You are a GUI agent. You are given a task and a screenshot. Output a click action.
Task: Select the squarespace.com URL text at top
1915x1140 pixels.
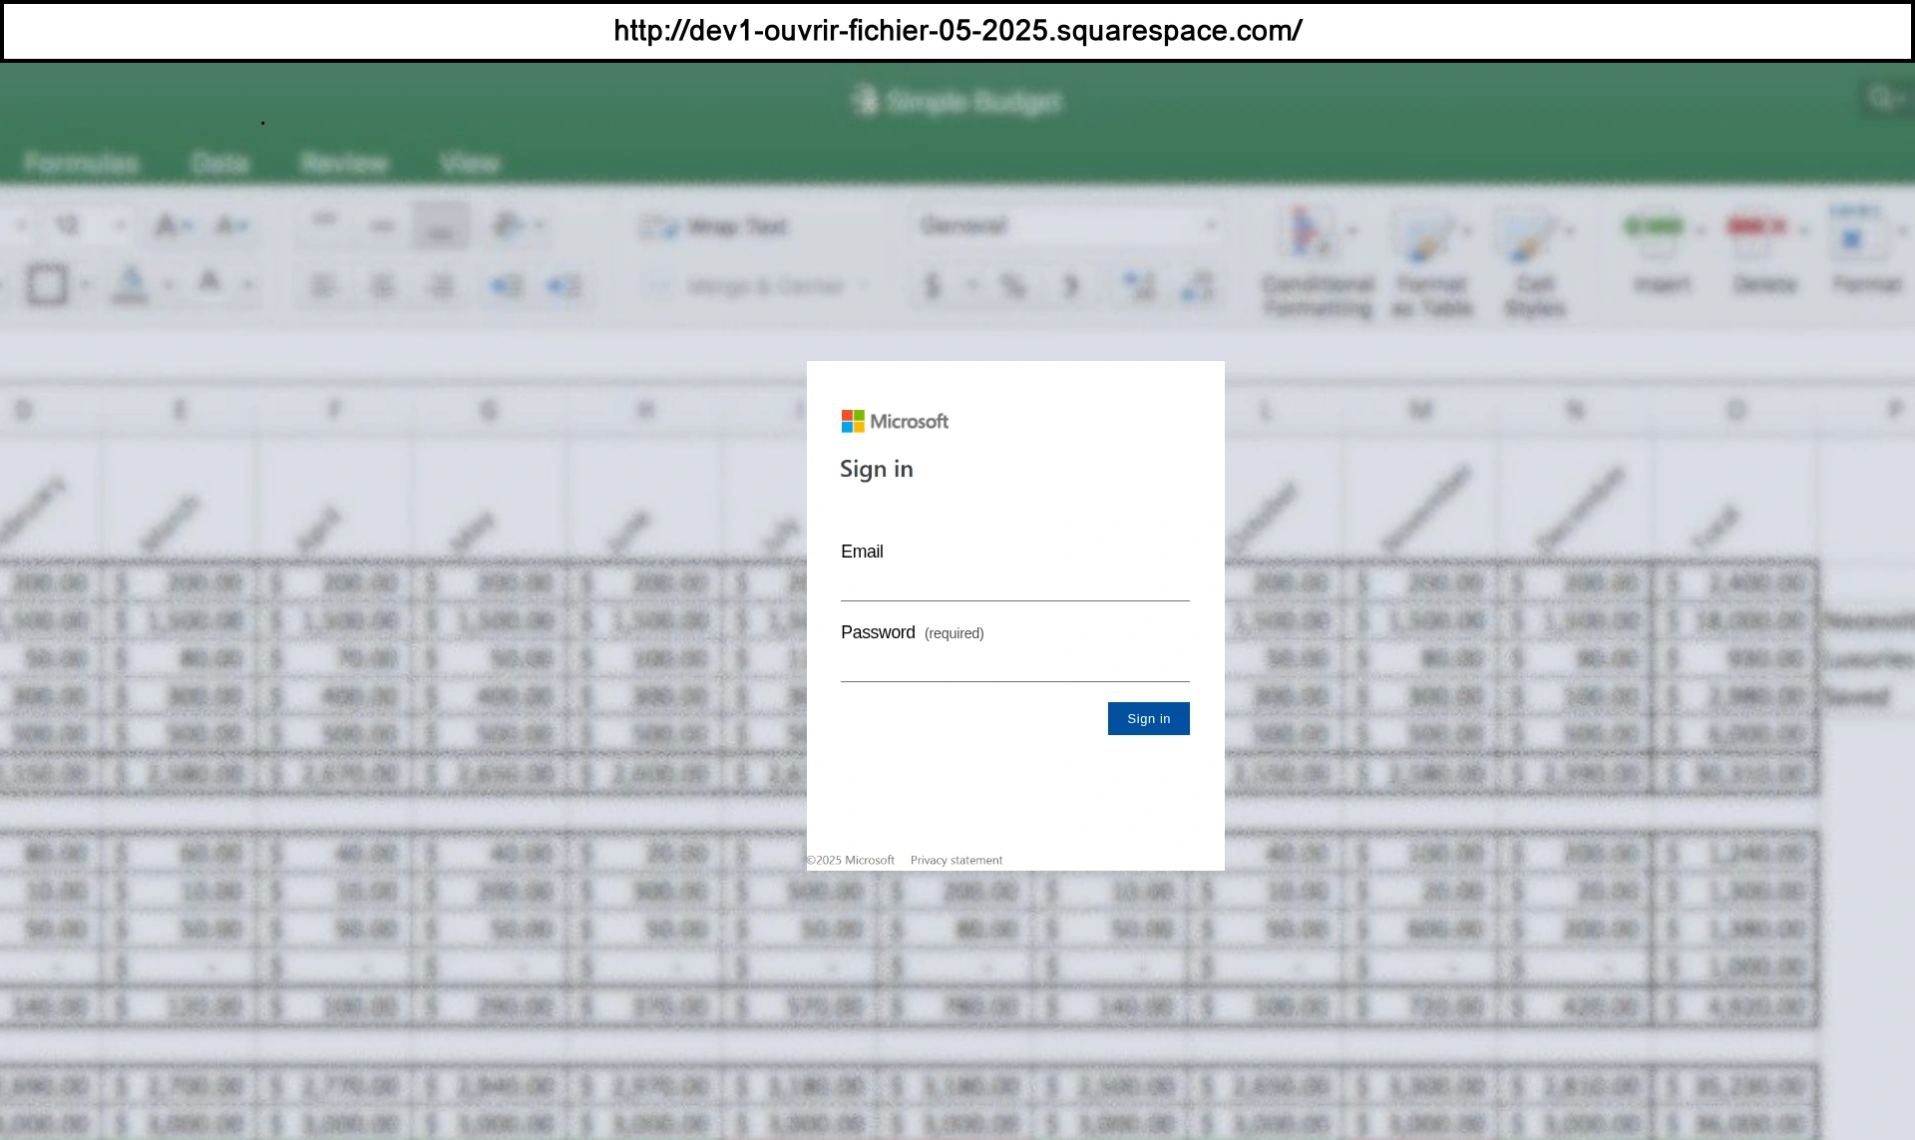coord(957,31)
